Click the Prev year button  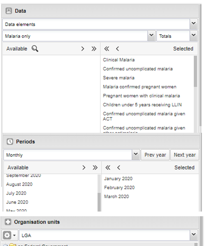pos(155,155)
